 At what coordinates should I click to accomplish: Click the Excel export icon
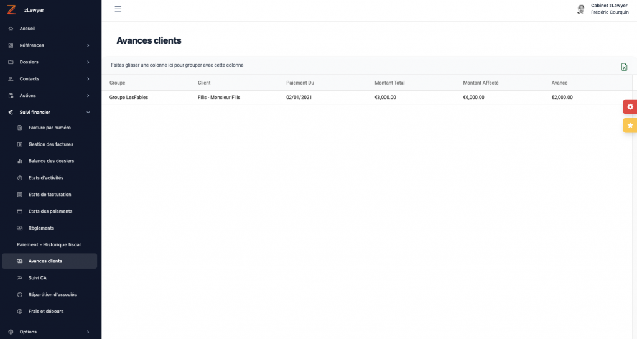(x=624, y=67)
